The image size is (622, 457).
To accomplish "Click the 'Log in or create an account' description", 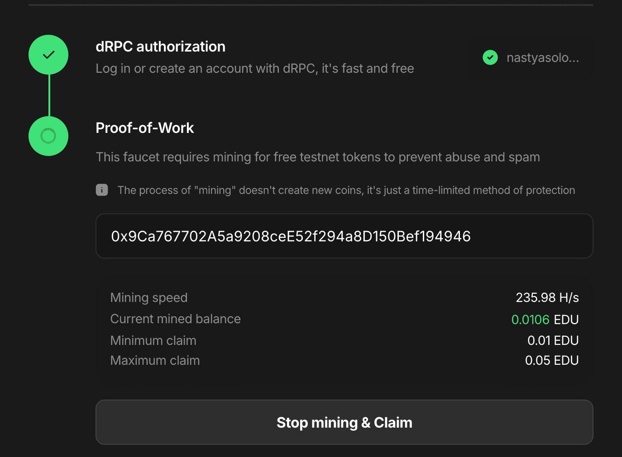I will 255,68.
